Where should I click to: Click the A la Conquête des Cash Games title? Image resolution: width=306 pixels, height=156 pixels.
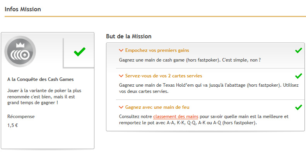[x=41, y=79]
